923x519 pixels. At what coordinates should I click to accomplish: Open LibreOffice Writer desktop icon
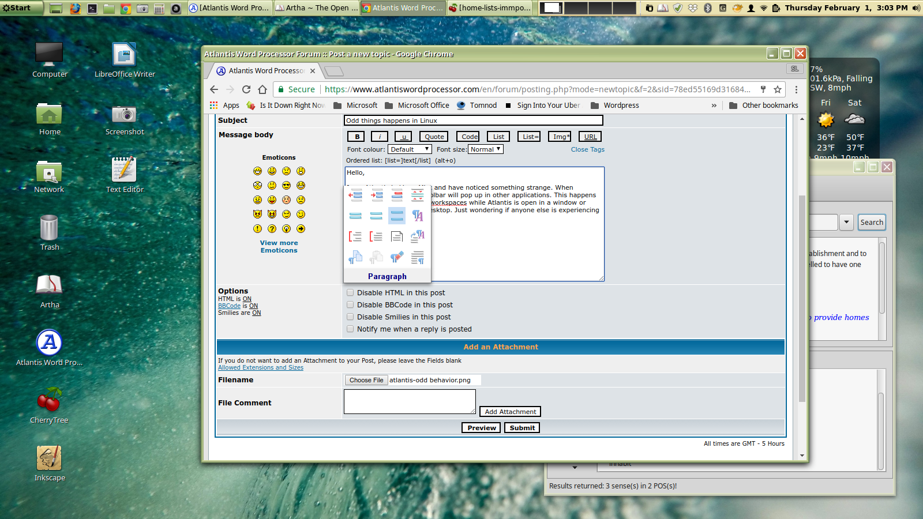click(x=125, y=59)
